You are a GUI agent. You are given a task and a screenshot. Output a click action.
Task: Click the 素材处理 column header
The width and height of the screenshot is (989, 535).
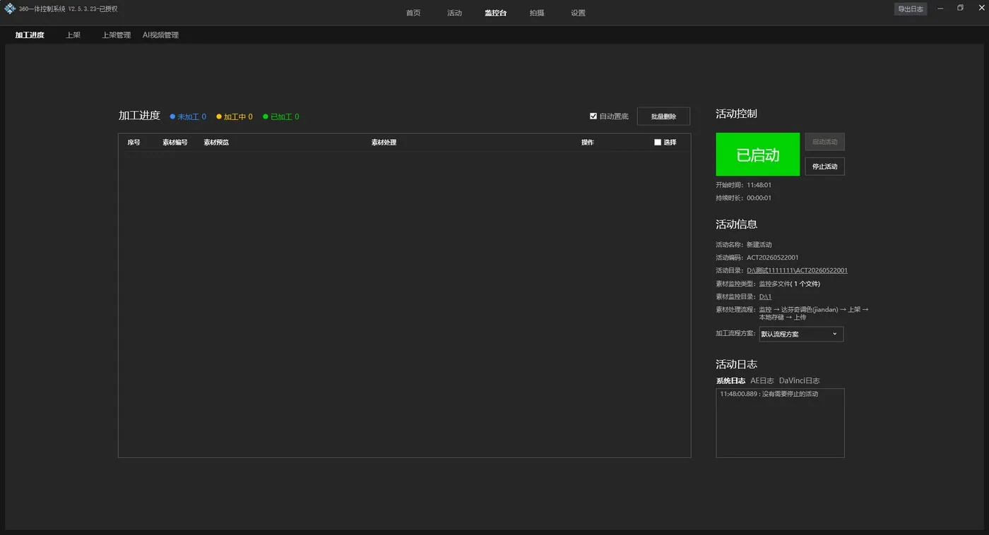point(384,143)
